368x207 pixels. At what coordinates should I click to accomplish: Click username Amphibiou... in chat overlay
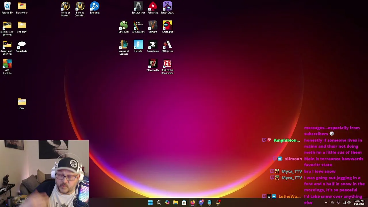[287, 140]
